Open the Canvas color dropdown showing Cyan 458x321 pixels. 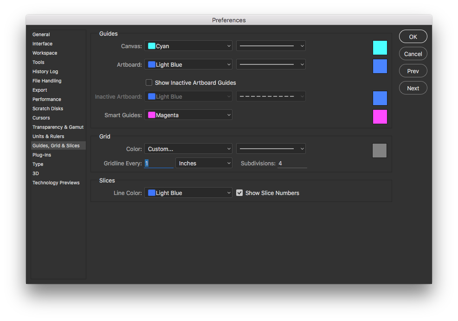click(188, 46)
